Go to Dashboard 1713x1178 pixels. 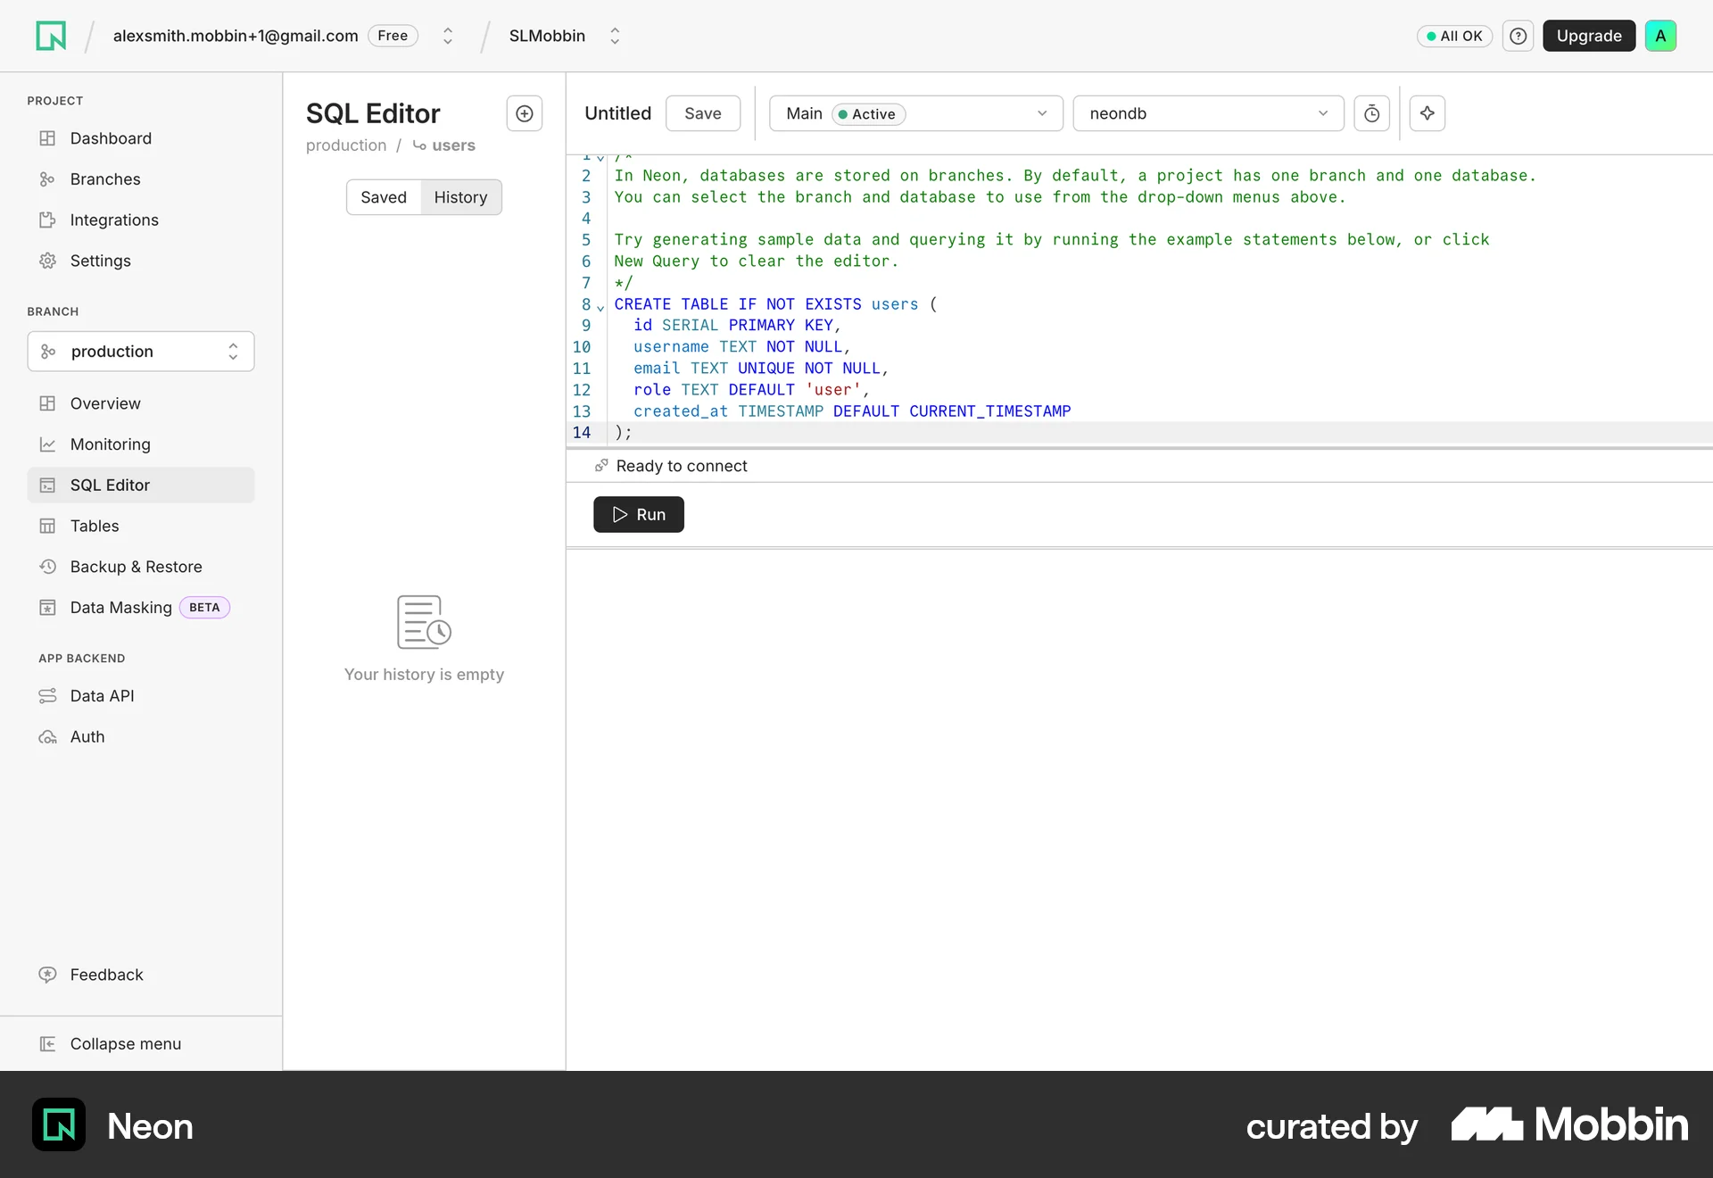coord(141,138)
